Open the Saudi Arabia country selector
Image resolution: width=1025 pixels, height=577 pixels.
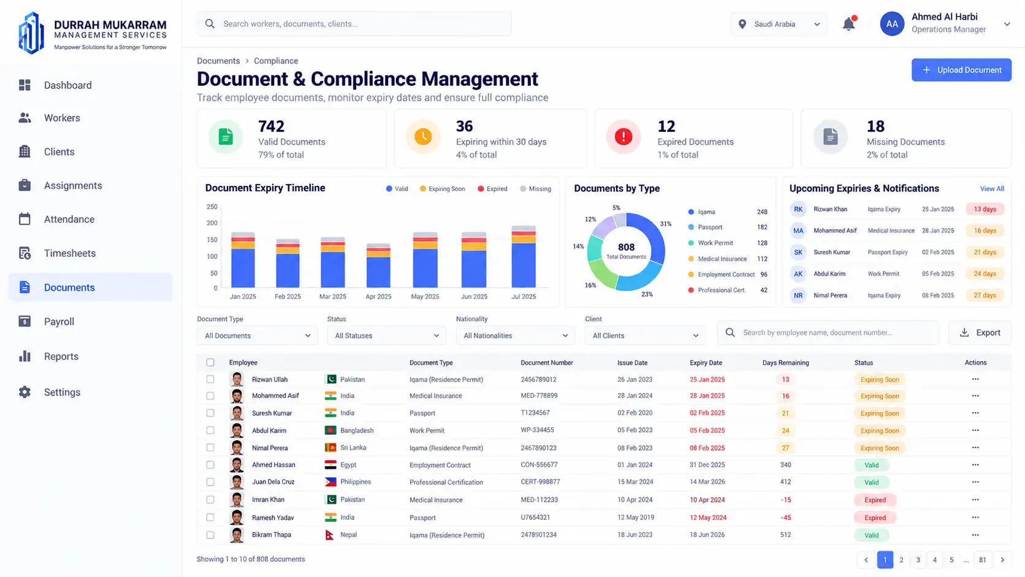pos(779,24)
